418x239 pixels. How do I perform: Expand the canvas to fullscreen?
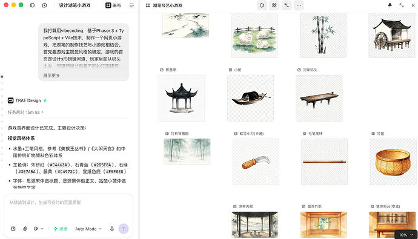click(x=402, y=5)
